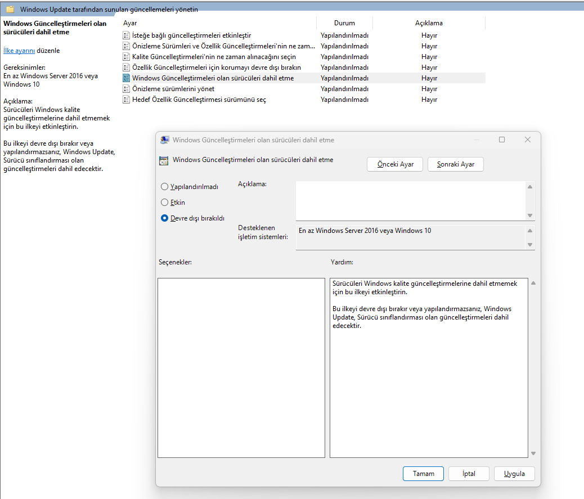This screenshot has height=499, width=584.
Task: Select row Hedef Özellik Güncelleştirmesi sürümünü seç
Action: [x=304, y=100]
